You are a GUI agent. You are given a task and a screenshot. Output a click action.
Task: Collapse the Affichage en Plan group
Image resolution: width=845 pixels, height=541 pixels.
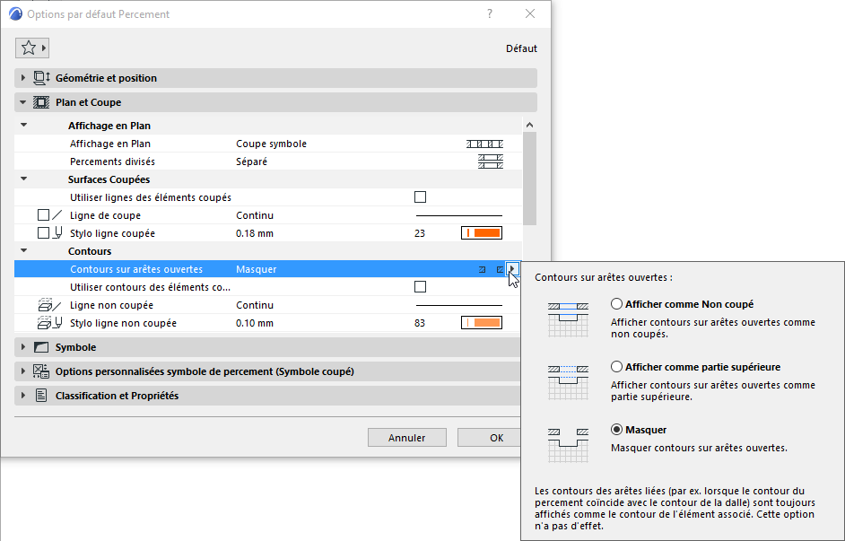23,125
